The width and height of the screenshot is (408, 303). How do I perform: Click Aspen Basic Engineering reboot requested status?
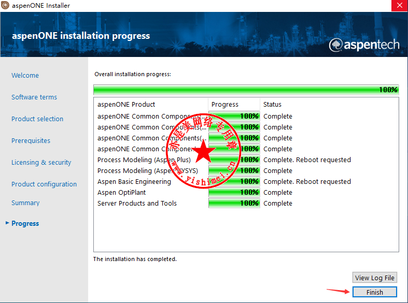tap(307, 182)
